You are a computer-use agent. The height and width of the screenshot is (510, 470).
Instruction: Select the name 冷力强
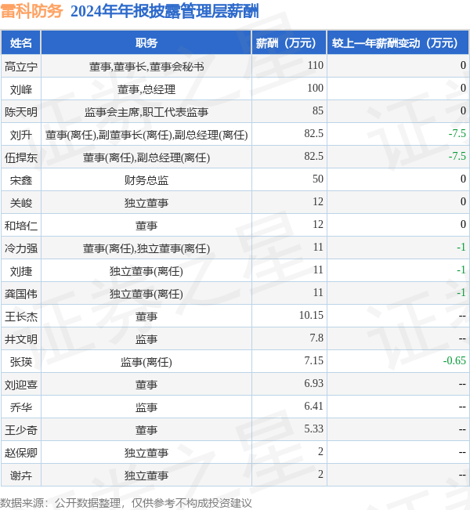[x=21, y=248]
